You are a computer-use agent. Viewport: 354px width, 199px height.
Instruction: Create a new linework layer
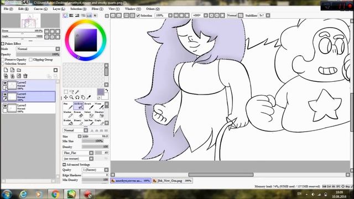click(x=12, y=70)
